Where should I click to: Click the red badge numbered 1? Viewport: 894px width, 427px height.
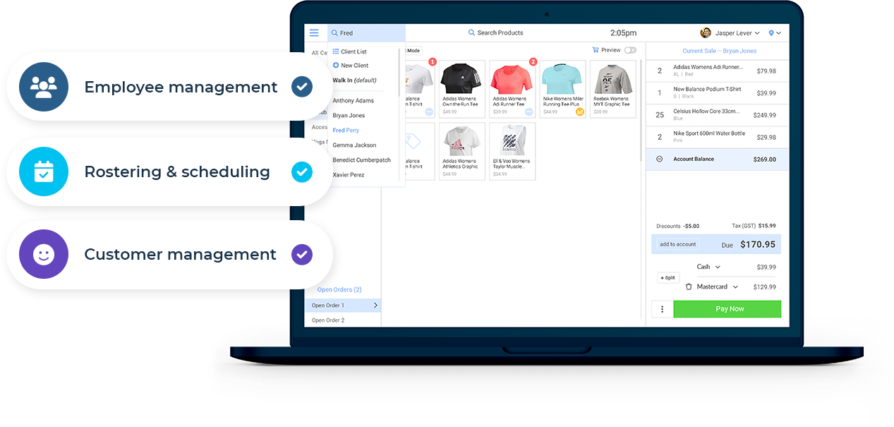point(433,62)
